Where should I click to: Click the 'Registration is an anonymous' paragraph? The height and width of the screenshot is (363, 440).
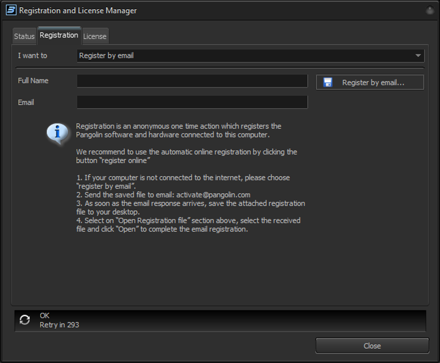179,131
